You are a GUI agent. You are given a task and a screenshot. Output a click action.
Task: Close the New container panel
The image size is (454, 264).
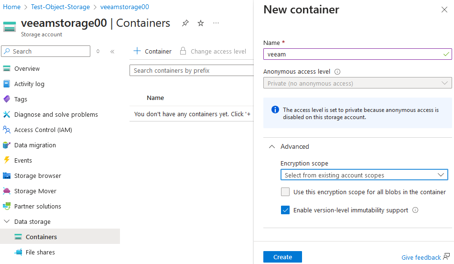click(x=444, y=10)
